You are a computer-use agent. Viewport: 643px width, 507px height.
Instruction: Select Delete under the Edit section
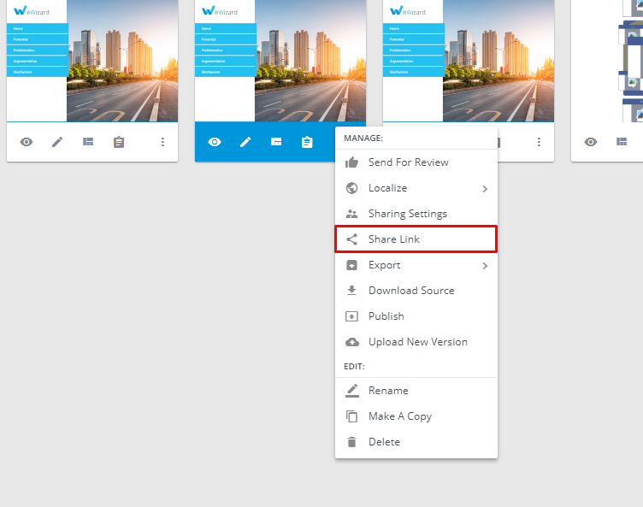pyautogui.click(x=384, y=442)
